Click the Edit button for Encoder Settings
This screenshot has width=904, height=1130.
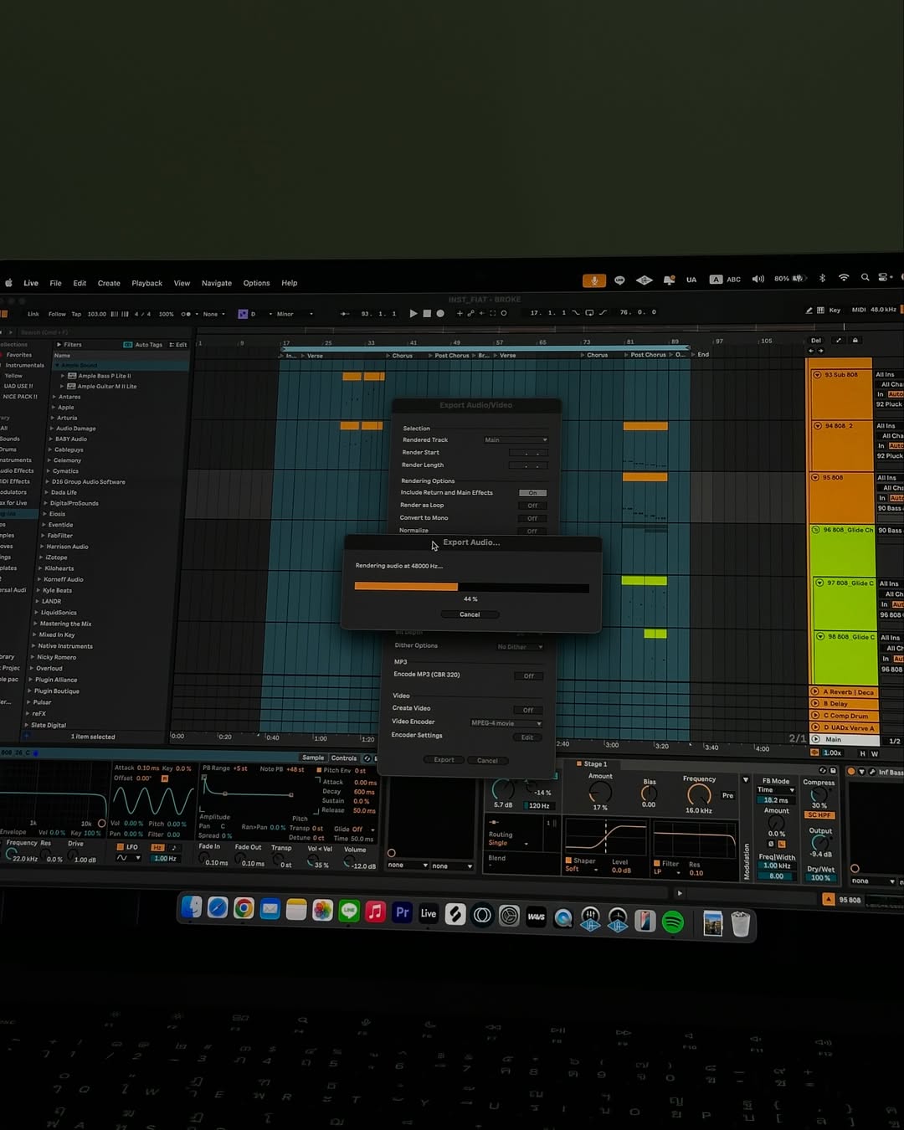coord(527,737)
